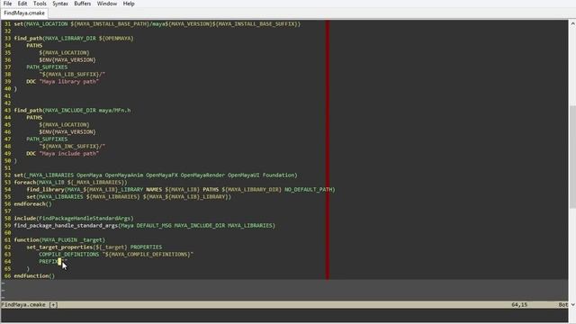Click PATH_SUFFIXES on line 47
The image size is (576, 324).
click(47, 139)
